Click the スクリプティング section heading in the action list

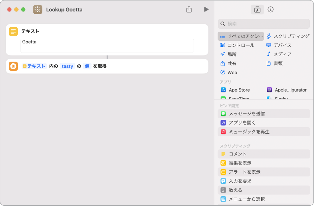(x=235, y=146)
